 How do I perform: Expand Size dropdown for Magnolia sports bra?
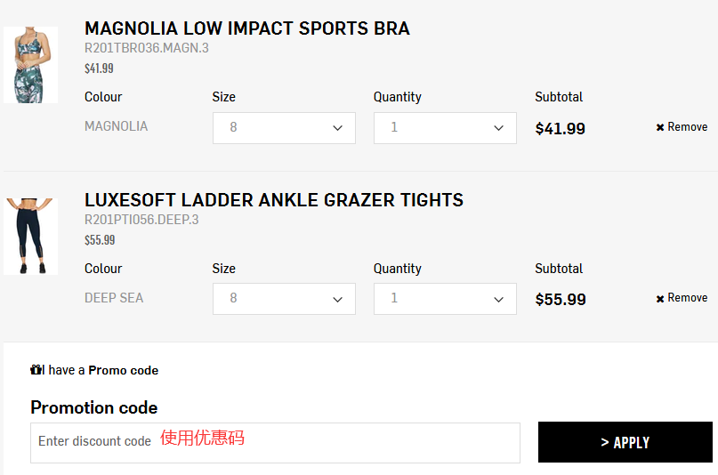(x=284, y=128)
